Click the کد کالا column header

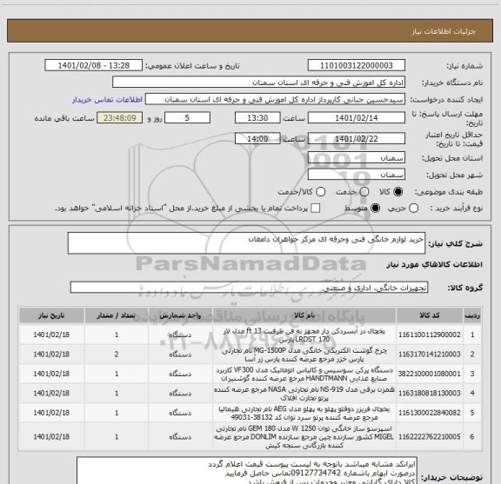pos(430,315)
